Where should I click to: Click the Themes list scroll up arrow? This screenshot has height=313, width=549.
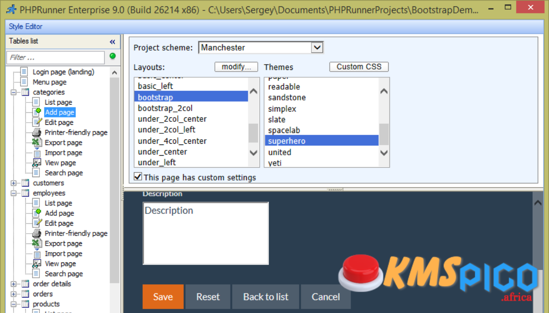[x=384, y=91]
